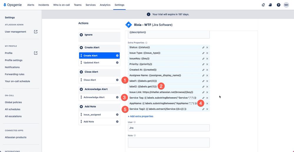Open the Alerts menu
The image size is (294, 152).
31,5
